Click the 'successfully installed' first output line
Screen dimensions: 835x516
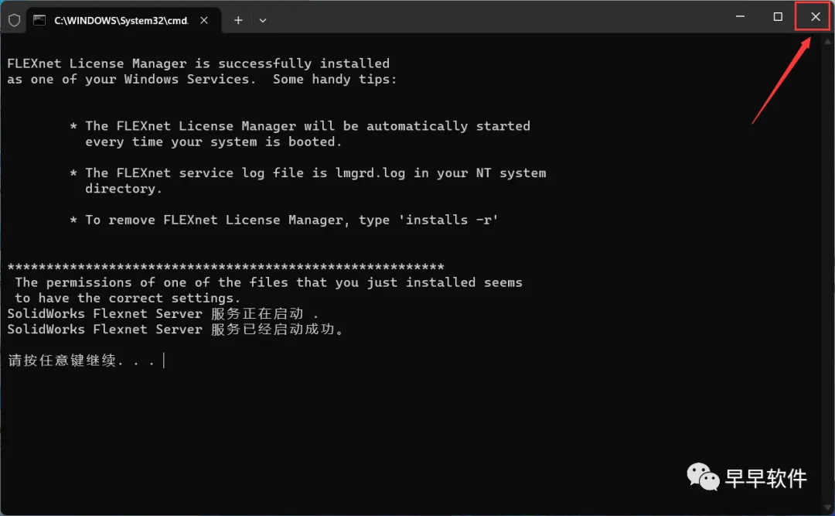coord(198,63)
